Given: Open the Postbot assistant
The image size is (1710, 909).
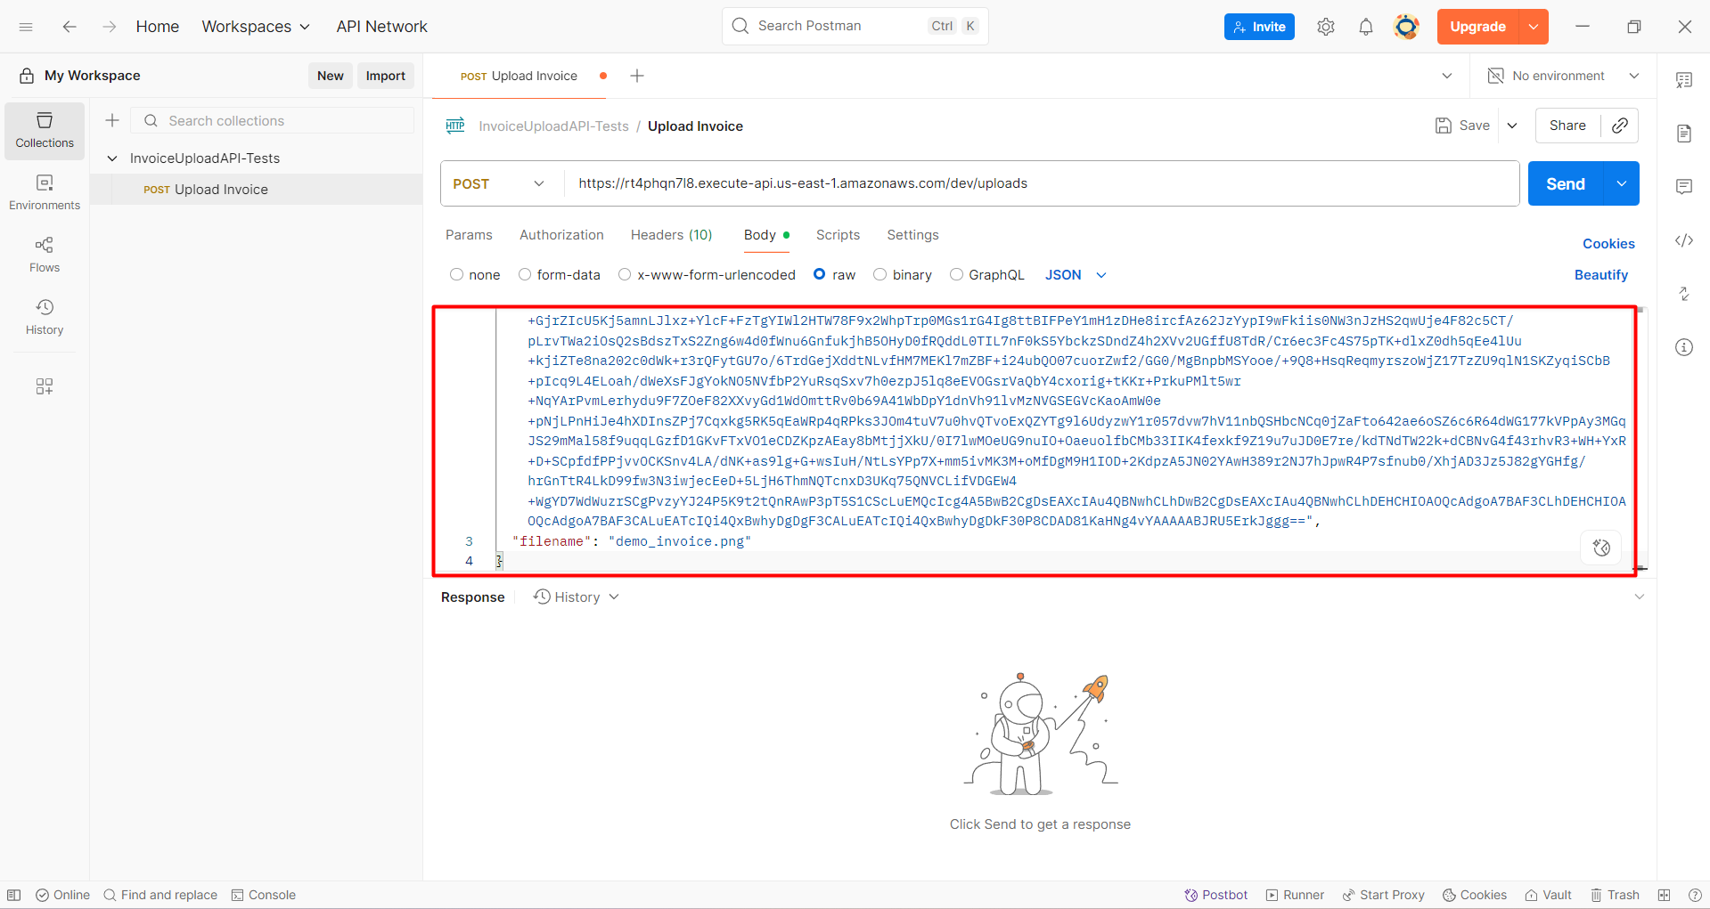Looking at the screenshot, I should (x=1215, y=895).
